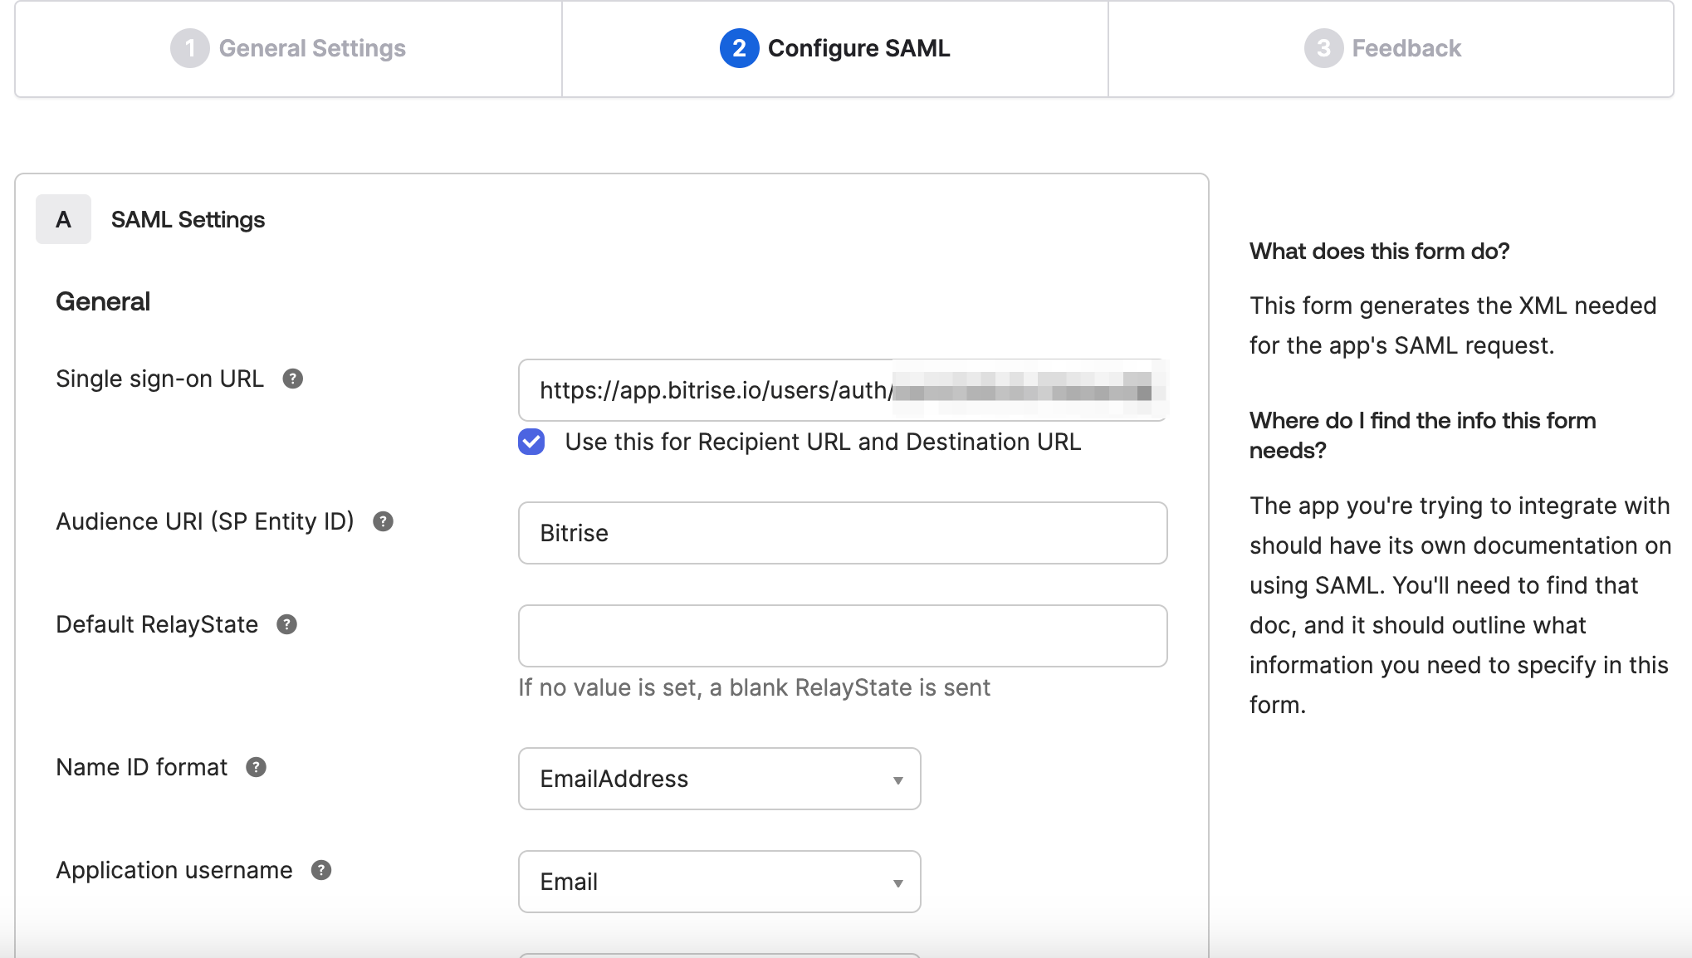The height and width of the screenshot is (958, 1692).
Task: Click help icon beside Application username
Action: click(x=321, y=871)
